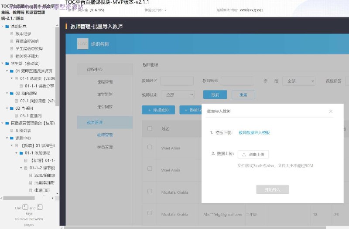The width and height of the screenshot is (349, 229).
Task: Click the 添加教师 button
Action: 158,110
